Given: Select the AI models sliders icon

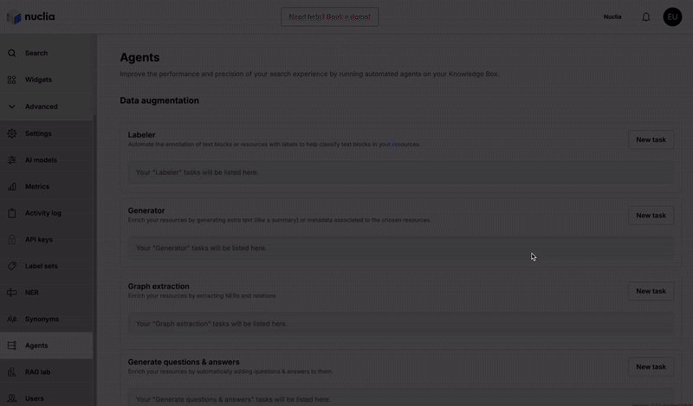Looking at the screenshot, I should click(12, 160).
